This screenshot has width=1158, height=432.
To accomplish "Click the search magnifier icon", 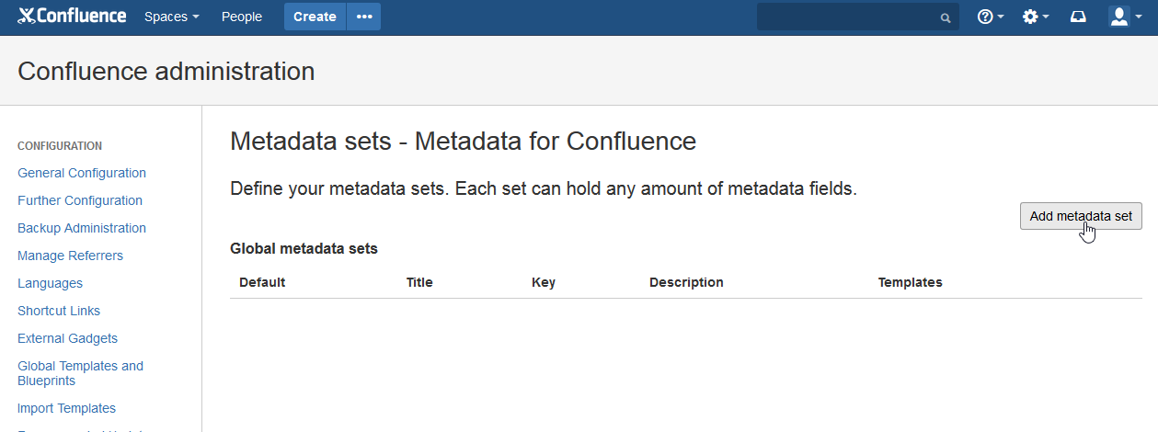I will (x=945, y=17).
